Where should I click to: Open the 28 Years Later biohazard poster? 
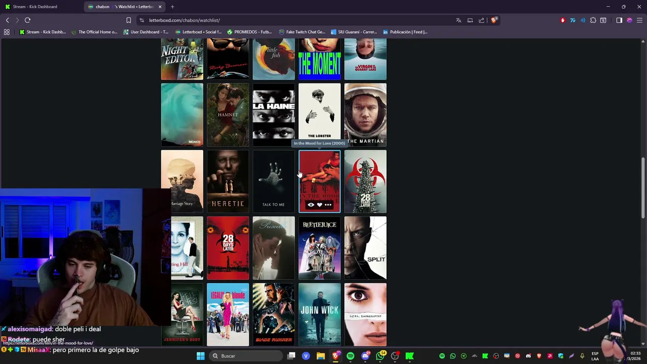point(365,181)
